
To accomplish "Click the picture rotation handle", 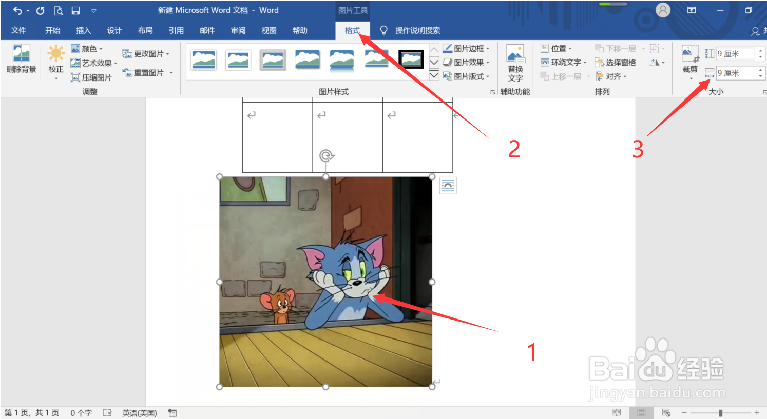I will [x=326, y=155].
